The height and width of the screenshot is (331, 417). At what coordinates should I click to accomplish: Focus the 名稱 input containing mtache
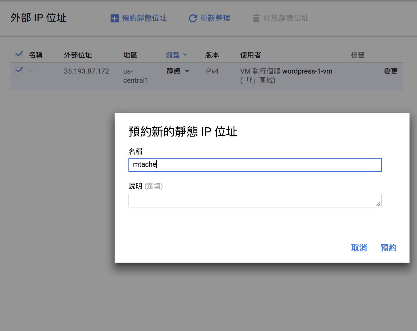pos(255,165)
